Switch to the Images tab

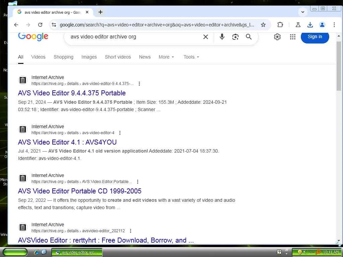(x=89, y=57)
